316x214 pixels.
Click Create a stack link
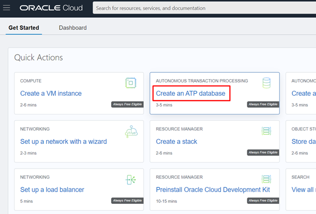coord(177,142)
